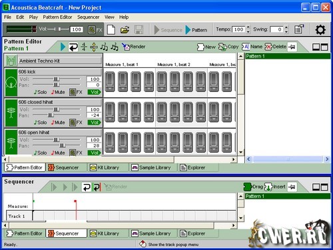Increase Tempo with the up stepper arrow

tap(248, 27)
